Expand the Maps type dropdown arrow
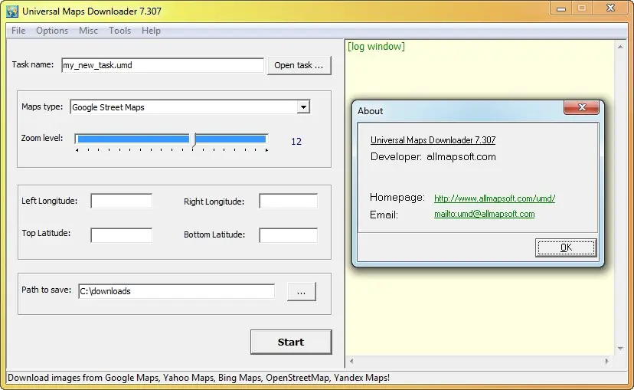The width and height of the screenshot is (634, 390). [303, 107]
